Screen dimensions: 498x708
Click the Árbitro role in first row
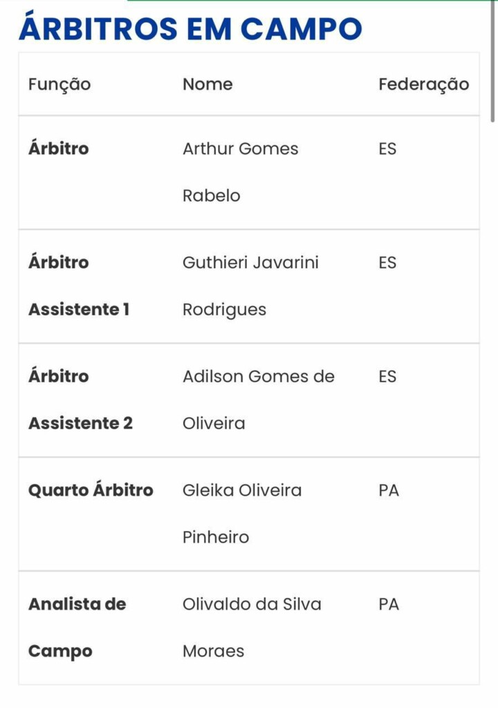pyautogui.click(x=58, y=148)
